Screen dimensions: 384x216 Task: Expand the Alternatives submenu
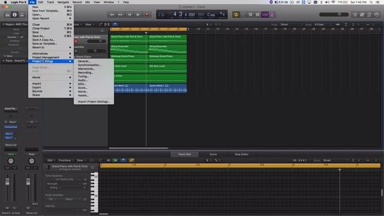pyautogui.click(x=51, y=53)
